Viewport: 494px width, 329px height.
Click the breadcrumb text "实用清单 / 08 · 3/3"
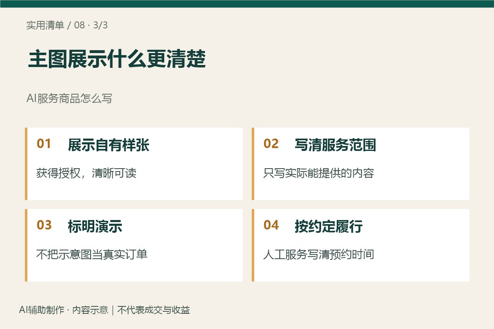[67, 25]
